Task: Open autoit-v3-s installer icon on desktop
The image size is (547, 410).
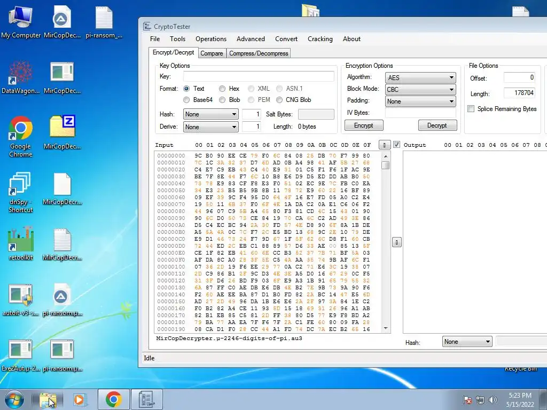Action: tap(21, 300)
